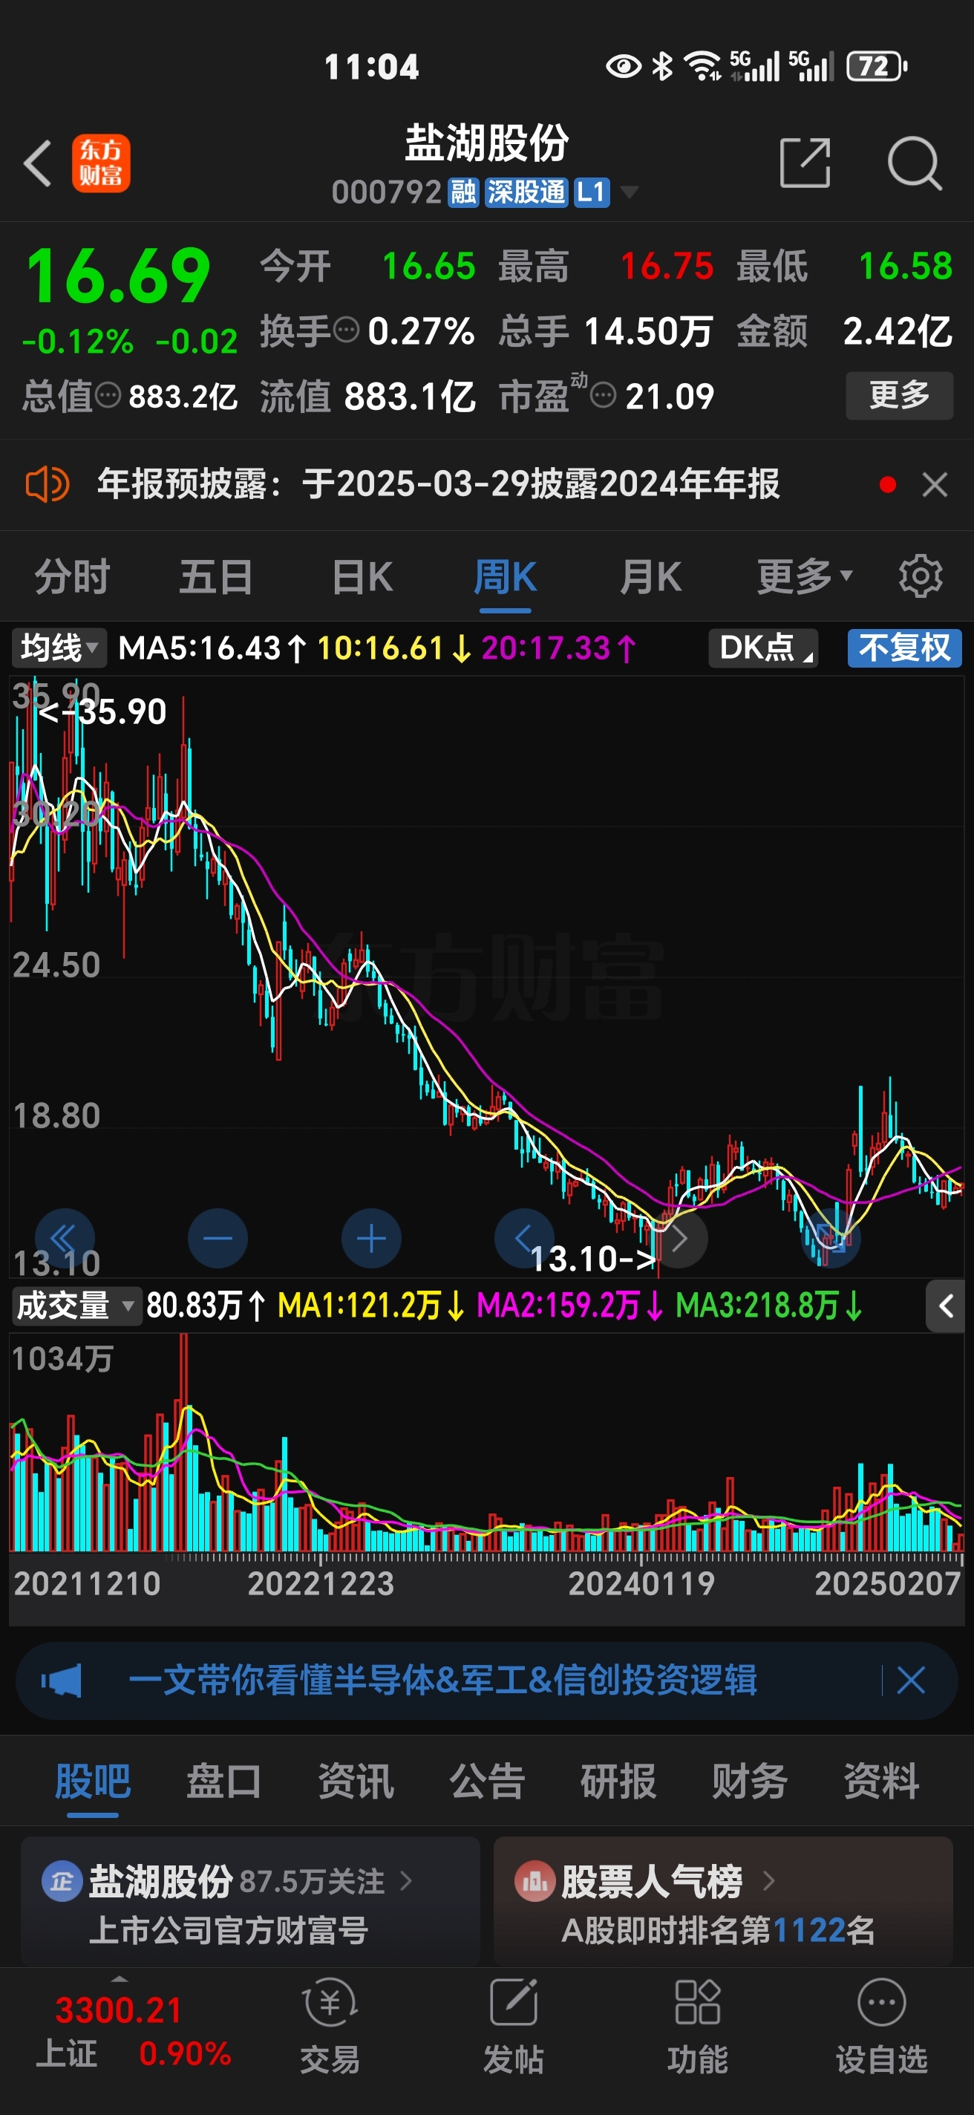Collapse indicator panel side arrow
Viewport: 974px width, 2115px height.
(945, 1306)
